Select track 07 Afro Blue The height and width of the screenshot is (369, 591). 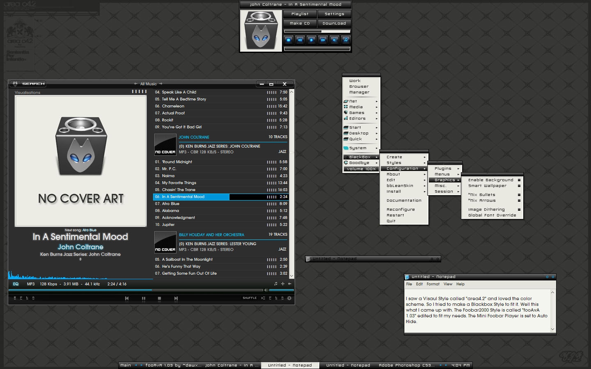221,204
